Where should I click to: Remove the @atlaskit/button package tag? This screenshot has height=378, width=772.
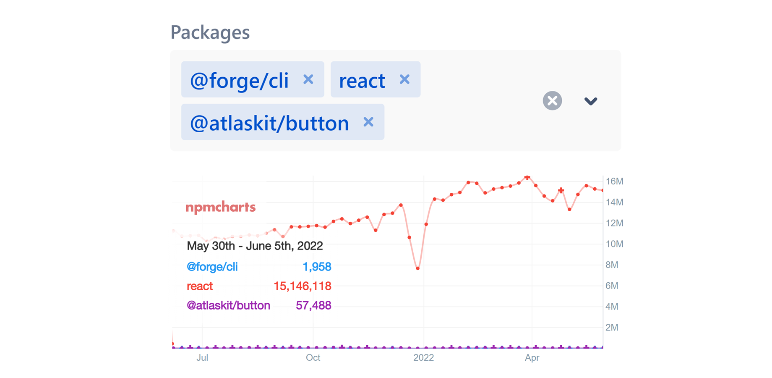click(x=368, y=122)
